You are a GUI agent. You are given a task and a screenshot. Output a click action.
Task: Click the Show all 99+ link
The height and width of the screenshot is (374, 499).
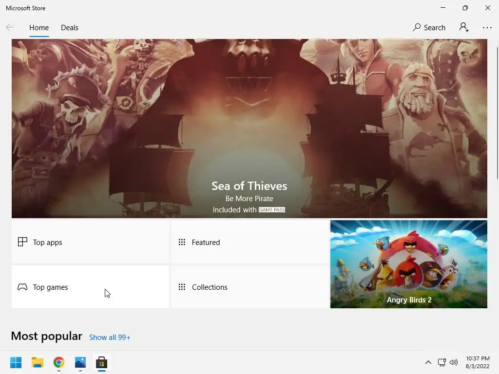pos(110,337)
